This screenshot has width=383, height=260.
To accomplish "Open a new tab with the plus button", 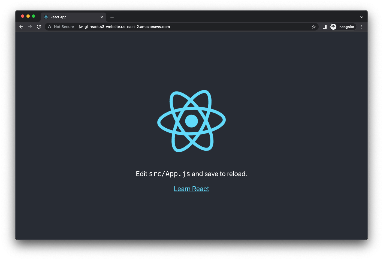I will (112, 17).
